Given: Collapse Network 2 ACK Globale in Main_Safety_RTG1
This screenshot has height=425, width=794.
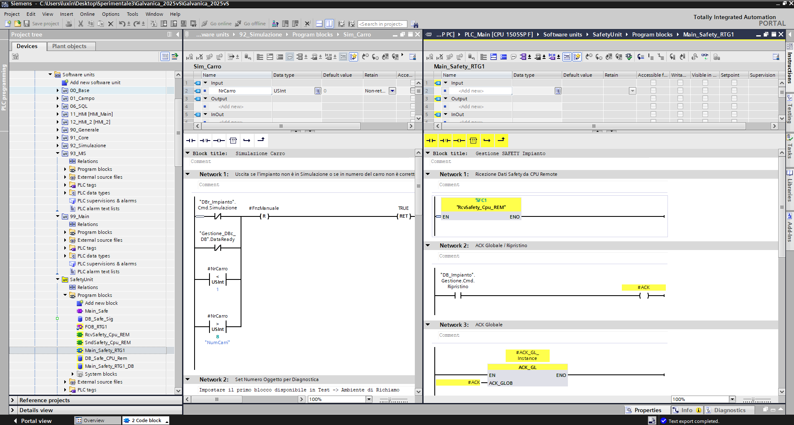Looking at the screenshot, I should 428,245.
